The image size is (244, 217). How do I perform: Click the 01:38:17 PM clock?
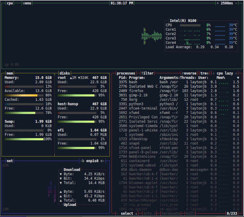[x=122, y=3]
